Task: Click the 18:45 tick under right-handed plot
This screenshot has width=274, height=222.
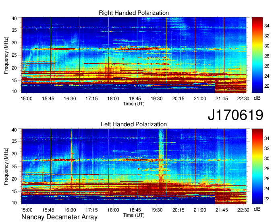Action: (135, 99)
